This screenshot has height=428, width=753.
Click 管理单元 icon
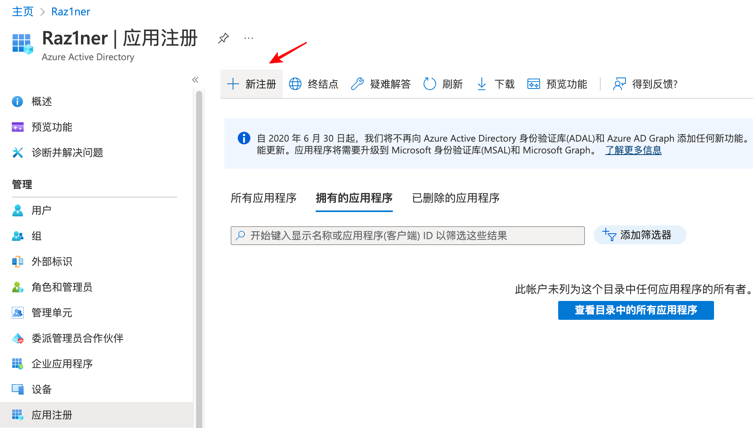coord(17,313)
